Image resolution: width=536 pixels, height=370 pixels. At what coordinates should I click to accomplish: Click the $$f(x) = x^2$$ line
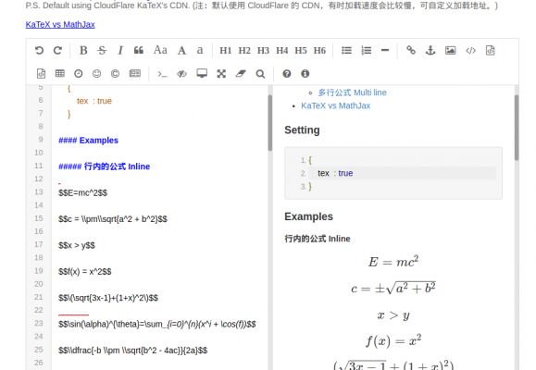point(85,272)
